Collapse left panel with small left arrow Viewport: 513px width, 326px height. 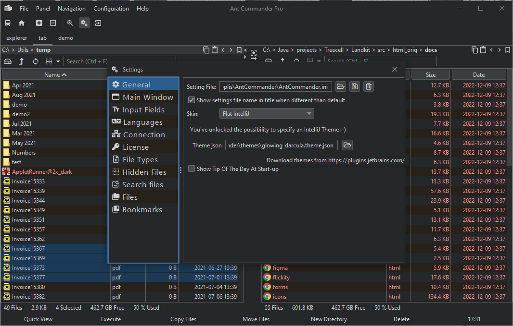click(245, 50)
